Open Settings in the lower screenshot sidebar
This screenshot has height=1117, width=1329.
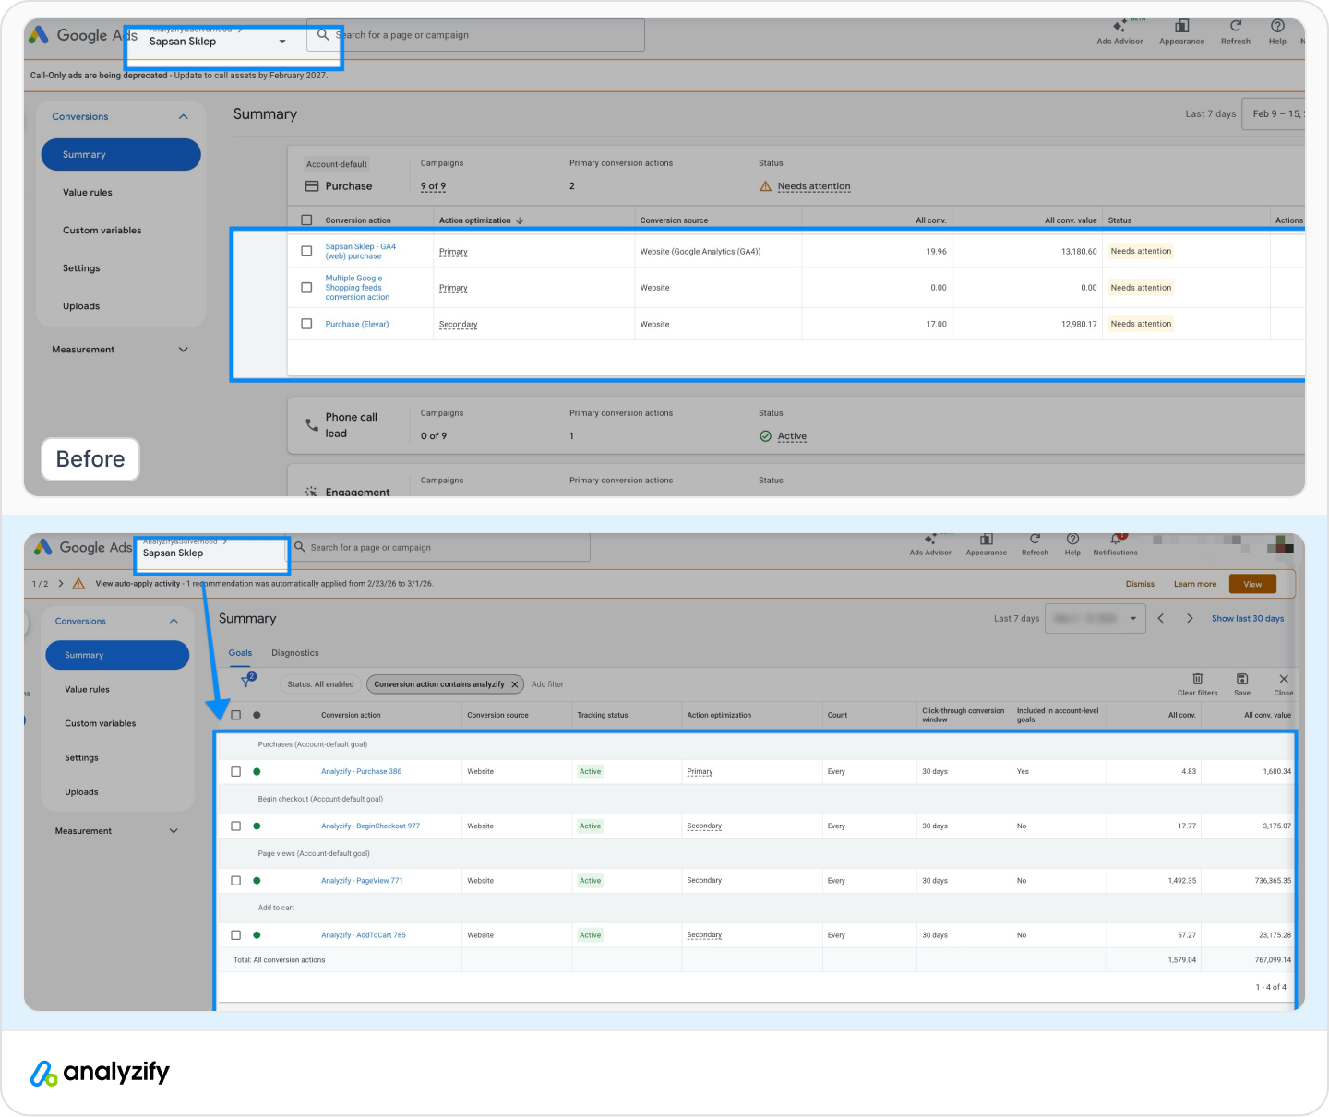point(81,758)
